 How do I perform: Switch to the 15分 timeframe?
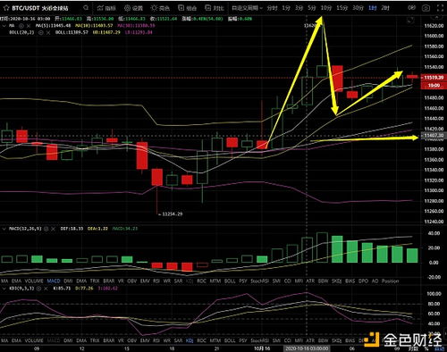coord(342,8)
